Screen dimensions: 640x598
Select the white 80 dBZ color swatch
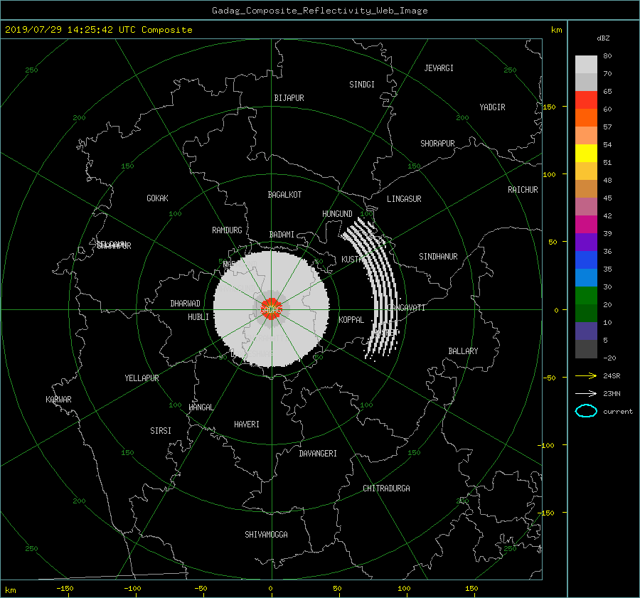[x=586, y=65]
